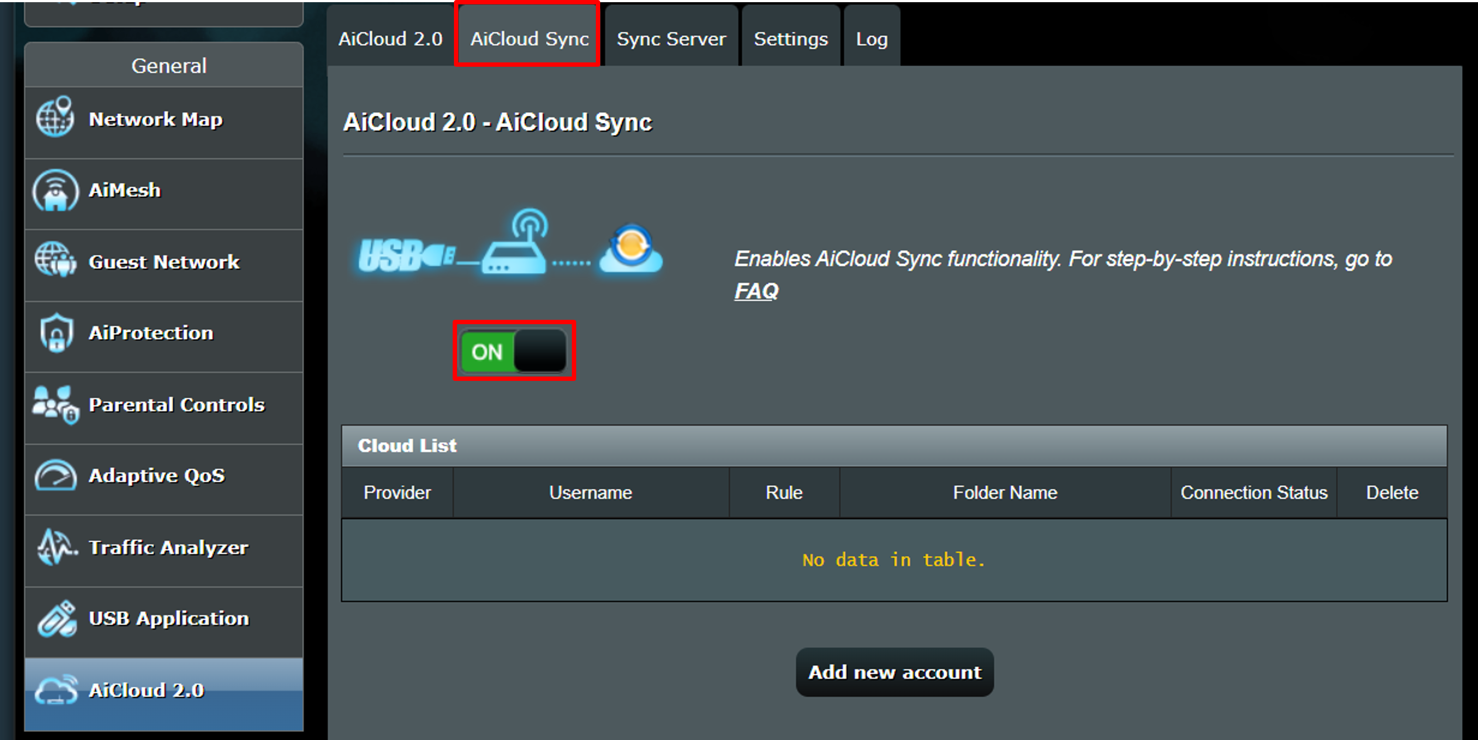Click the Delete column header

[x=1392, y=493]
